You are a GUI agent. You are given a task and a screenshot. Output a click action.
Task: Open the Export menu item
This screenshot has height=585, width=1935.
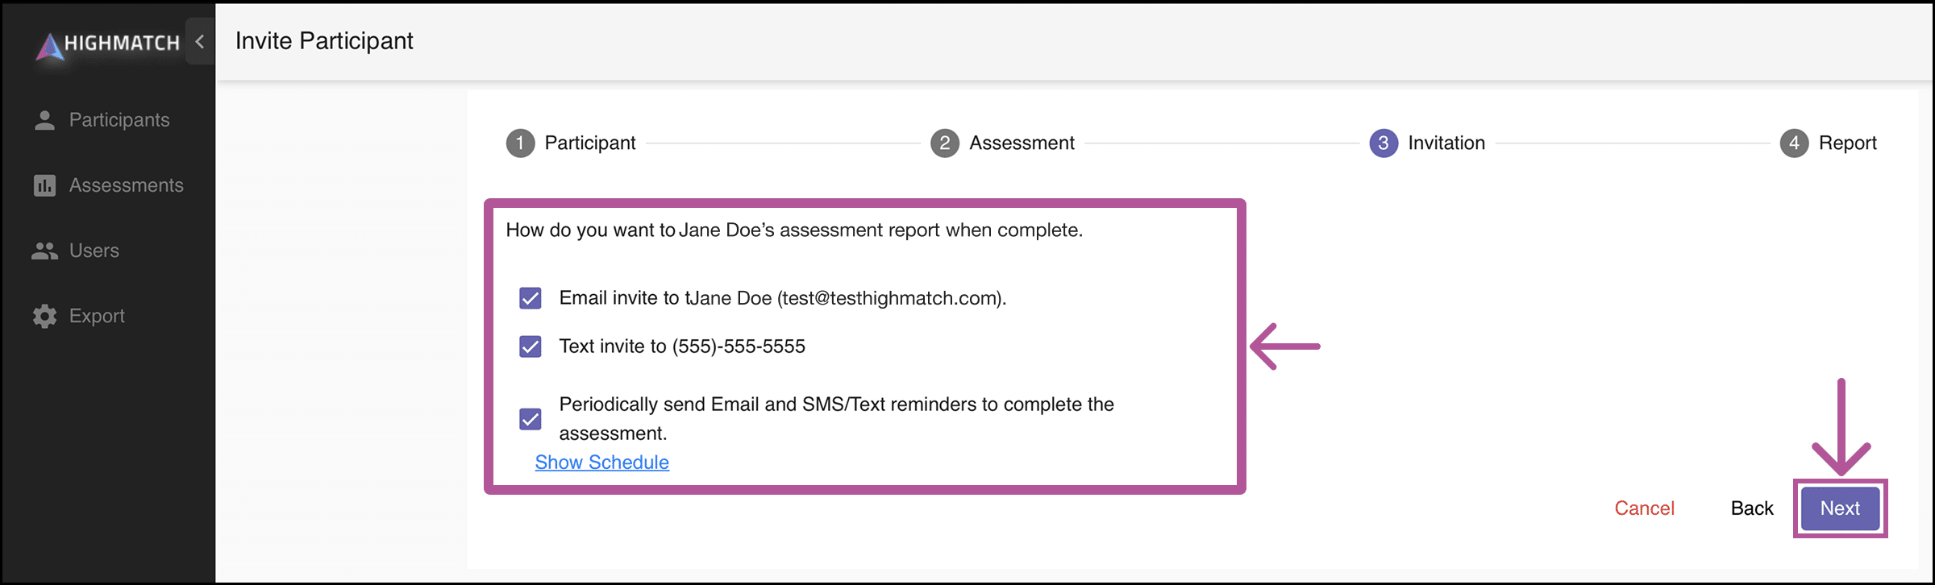click(x=97, y=316)
